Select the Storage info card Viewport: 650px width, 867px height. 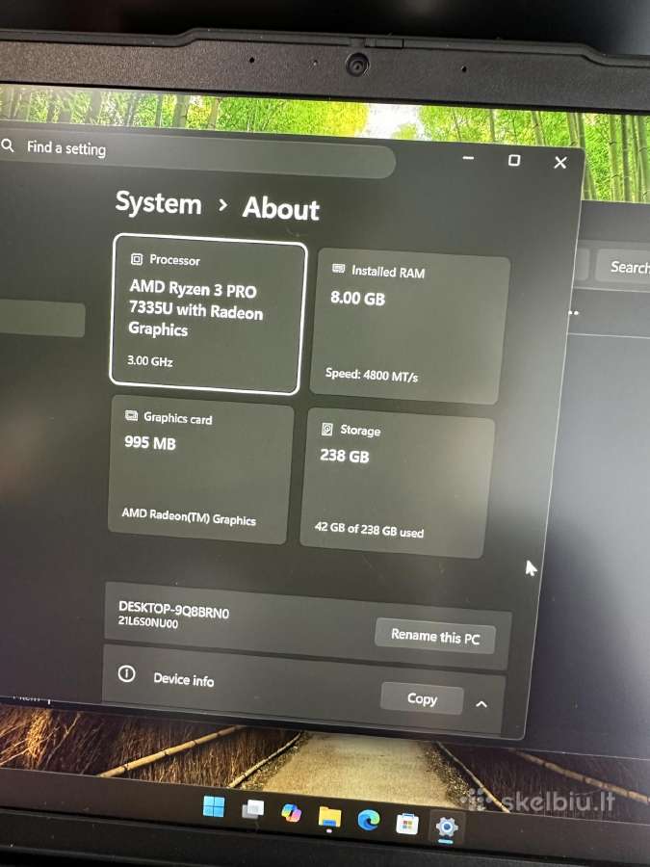[x=398, y=483]
